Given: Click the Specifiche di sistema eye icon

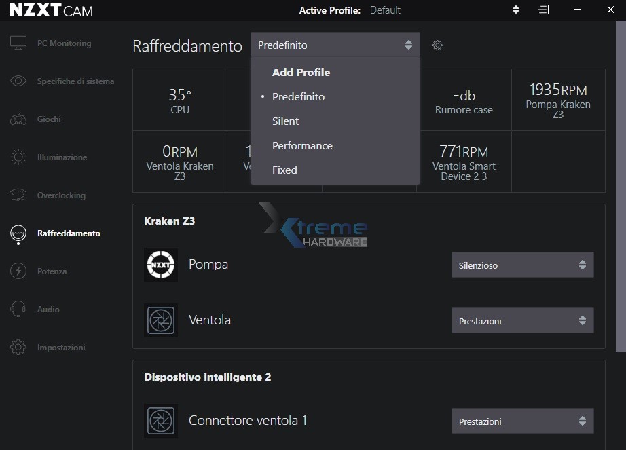Looking at the screenshot, I should 18,81.
